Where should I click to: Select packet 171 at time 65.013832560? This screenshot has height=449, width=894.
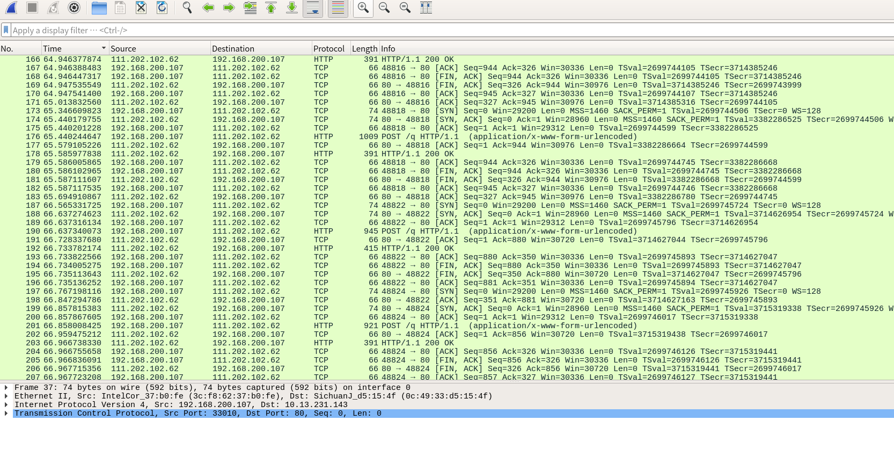click(x=447, y=102)
